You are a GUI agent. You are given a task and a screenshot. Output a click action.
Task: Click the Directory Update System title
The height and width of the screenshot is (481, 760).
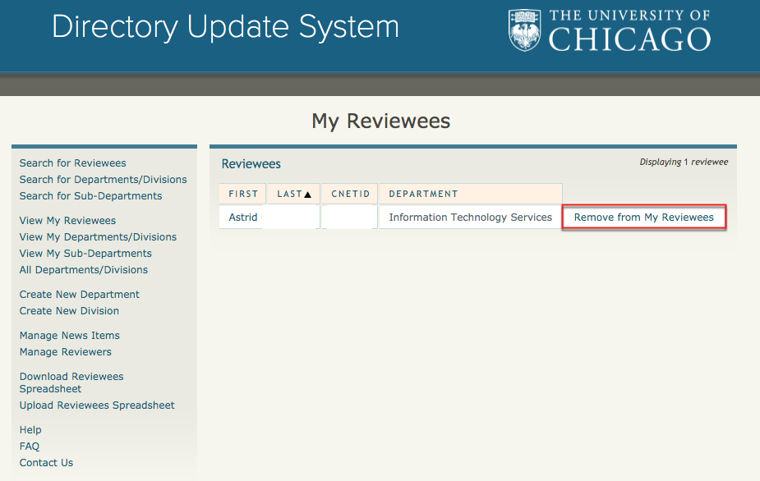pos(225,27)
